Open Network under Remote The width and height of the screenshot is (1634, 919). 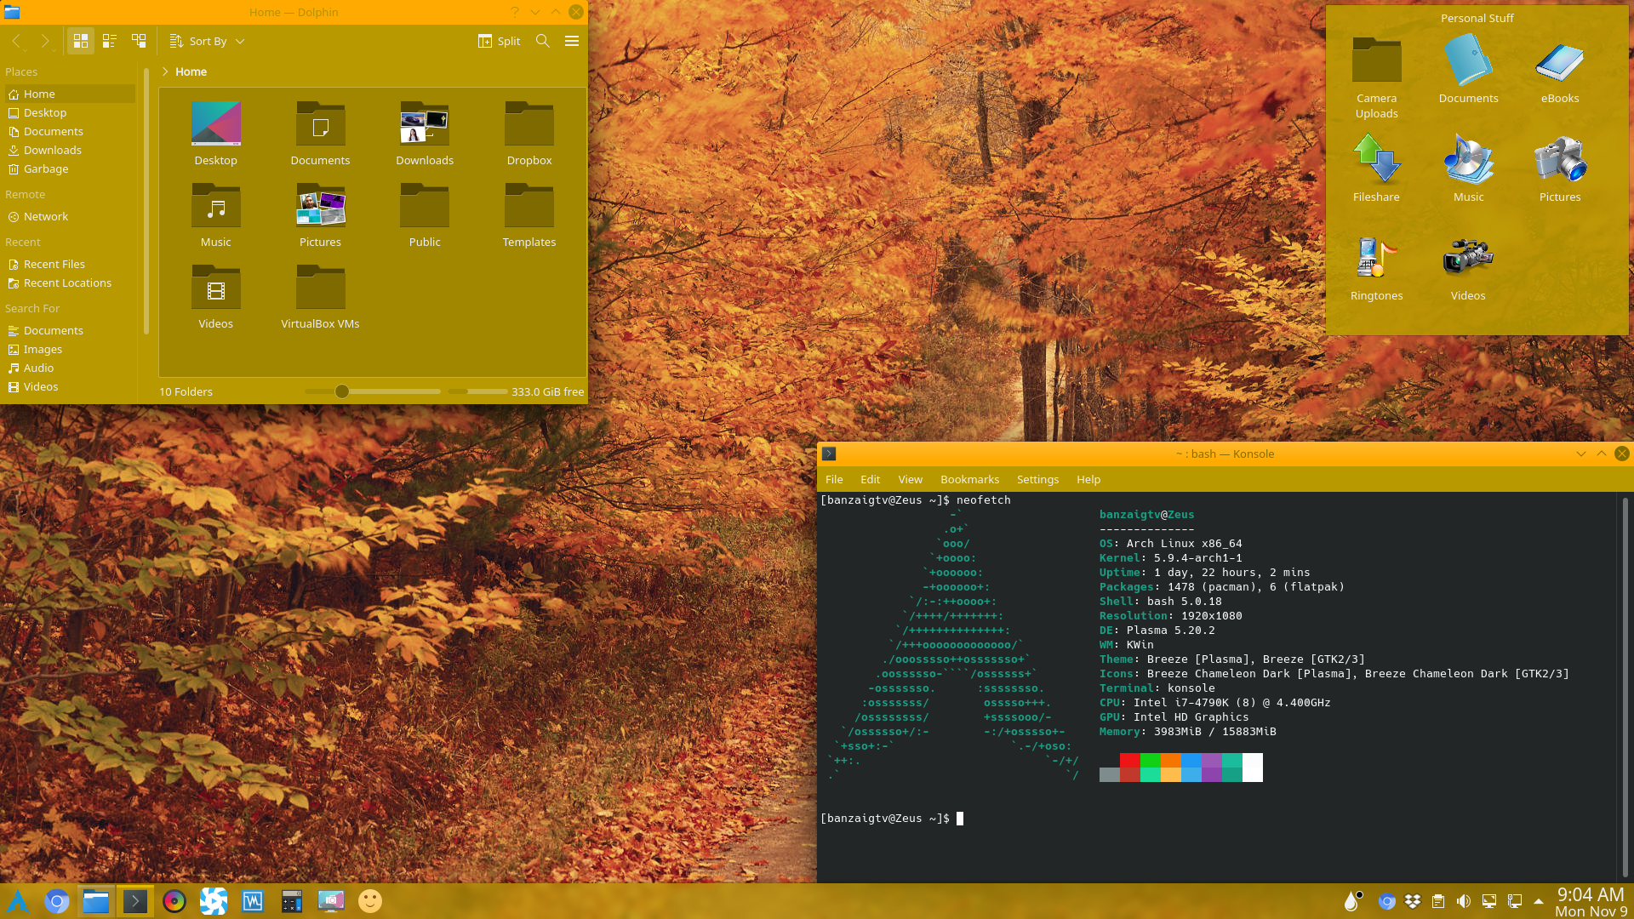pos(70,216)
